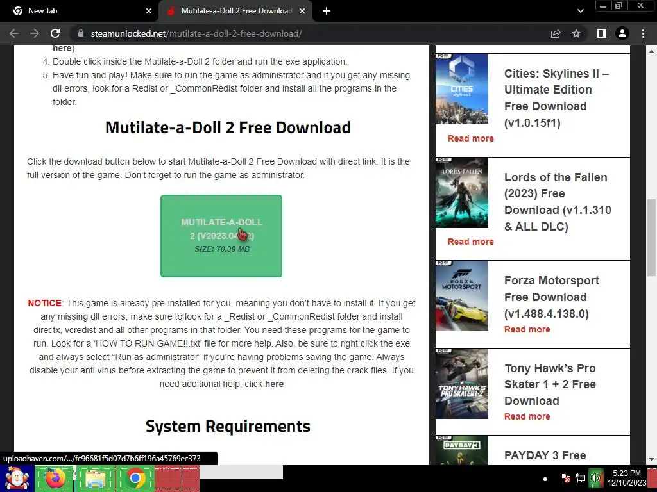Open the action center flag icon
The image size is (657, 492).
pos(565,478)
